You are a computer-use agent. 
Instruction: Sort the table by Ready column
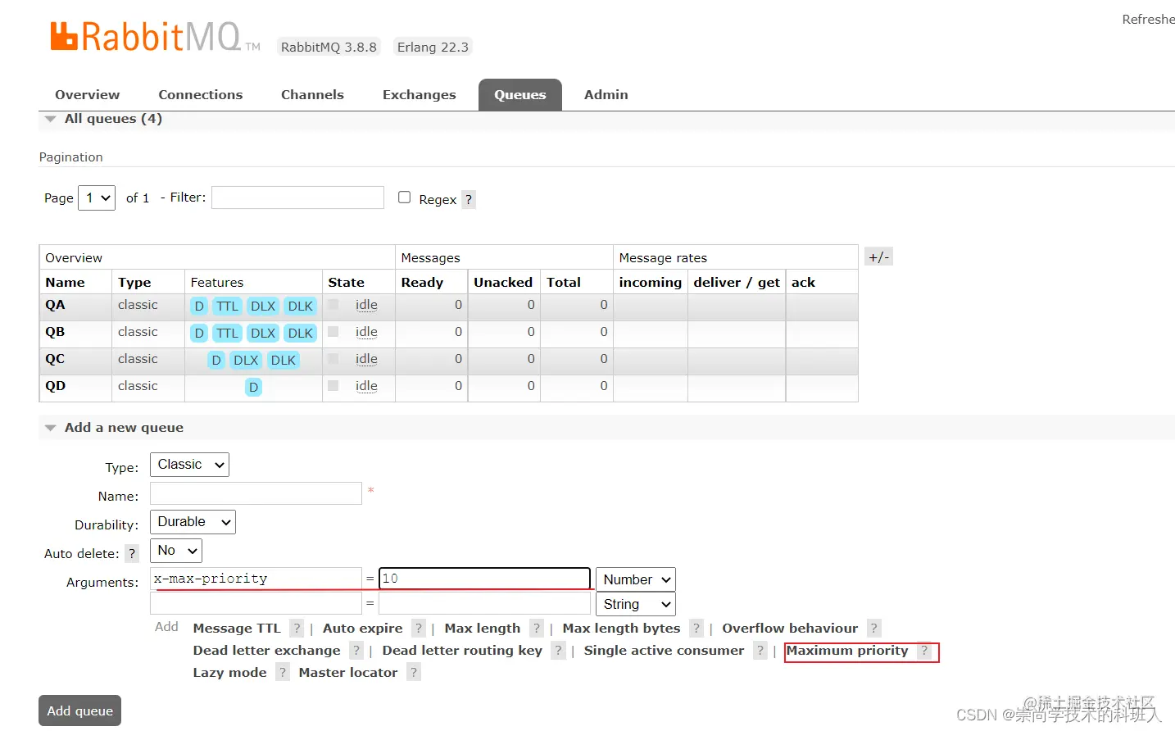tap(422, 283)
